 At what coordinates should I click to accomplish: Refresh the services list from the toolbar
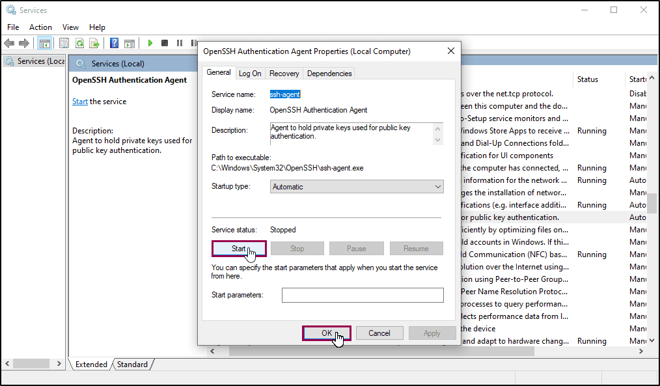pyautogui.click(x=79, y=43)
